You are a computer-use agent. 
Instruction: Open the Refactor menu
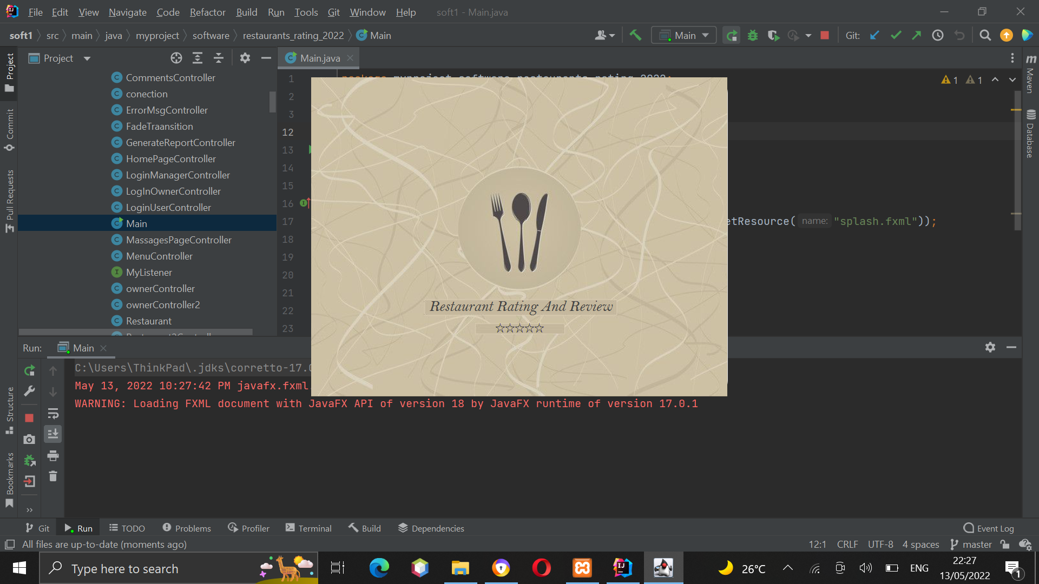tap(207, 12)
